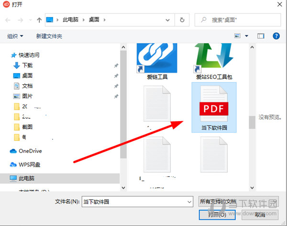Viewport: 287px width, 226px height.
Task: Select the 爱链工具 shortcut
Action: [x=157, y=61]
